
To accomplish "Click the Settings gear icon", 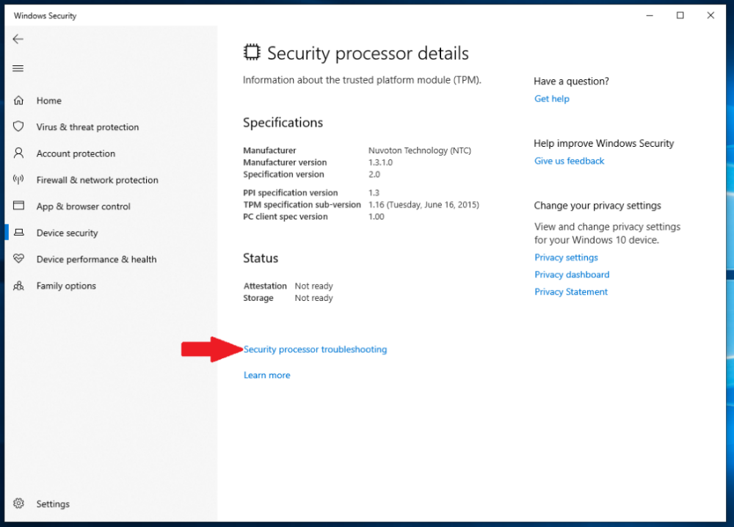I will [18, 503].
